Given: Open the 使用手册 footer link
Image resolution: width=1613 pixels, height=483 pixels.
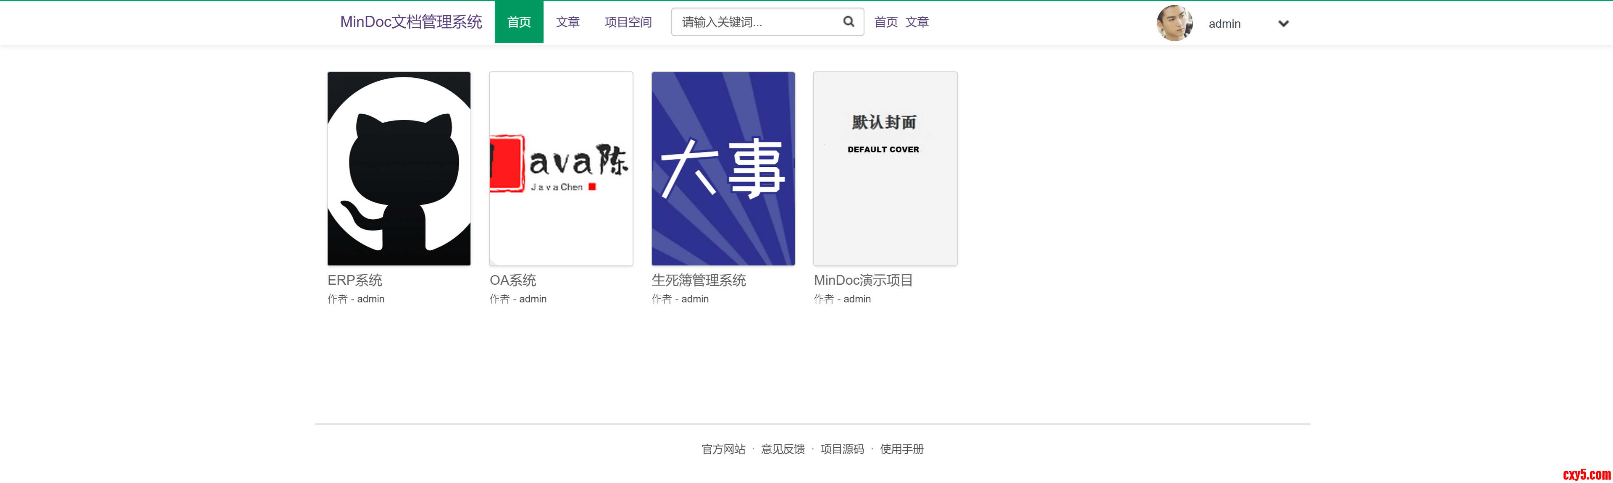Looking at the screenshot, I should 901,449.
